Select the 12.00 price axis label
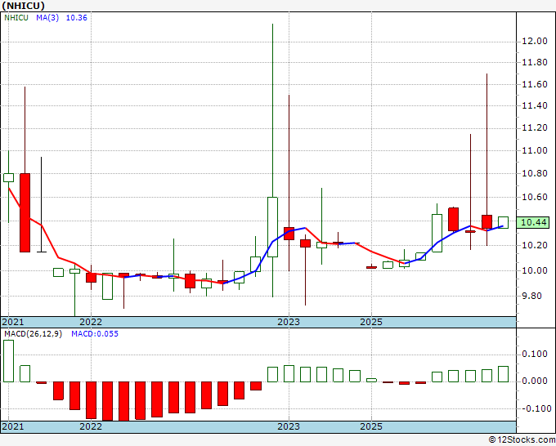Viewport: 556px width, 446px height. coord(536,41)
